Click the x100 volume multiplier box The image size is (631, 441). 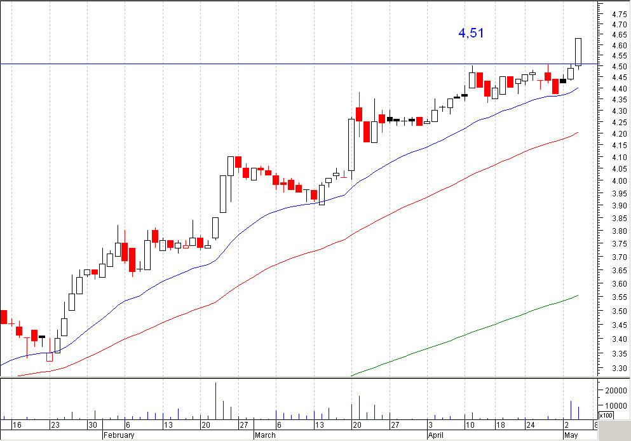606,415
